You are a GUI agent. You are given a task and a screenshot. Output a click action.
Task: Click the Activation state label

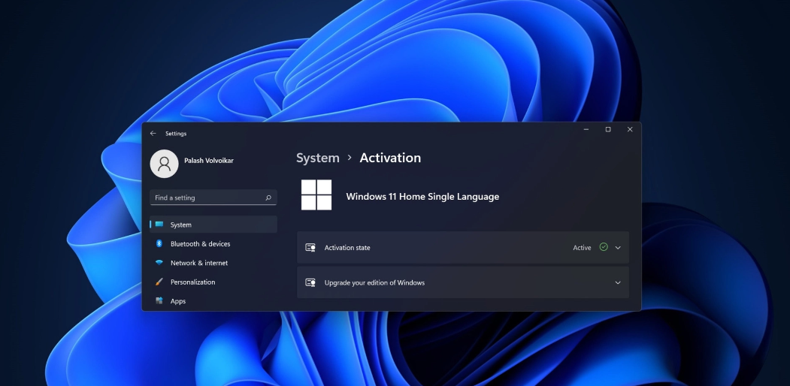347,248
